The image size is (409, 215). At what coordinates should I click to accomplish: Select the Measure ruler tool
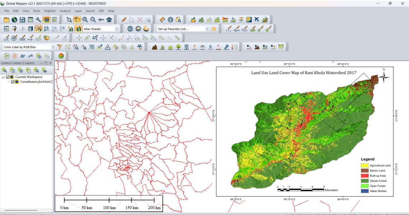(x=162, y=20)
